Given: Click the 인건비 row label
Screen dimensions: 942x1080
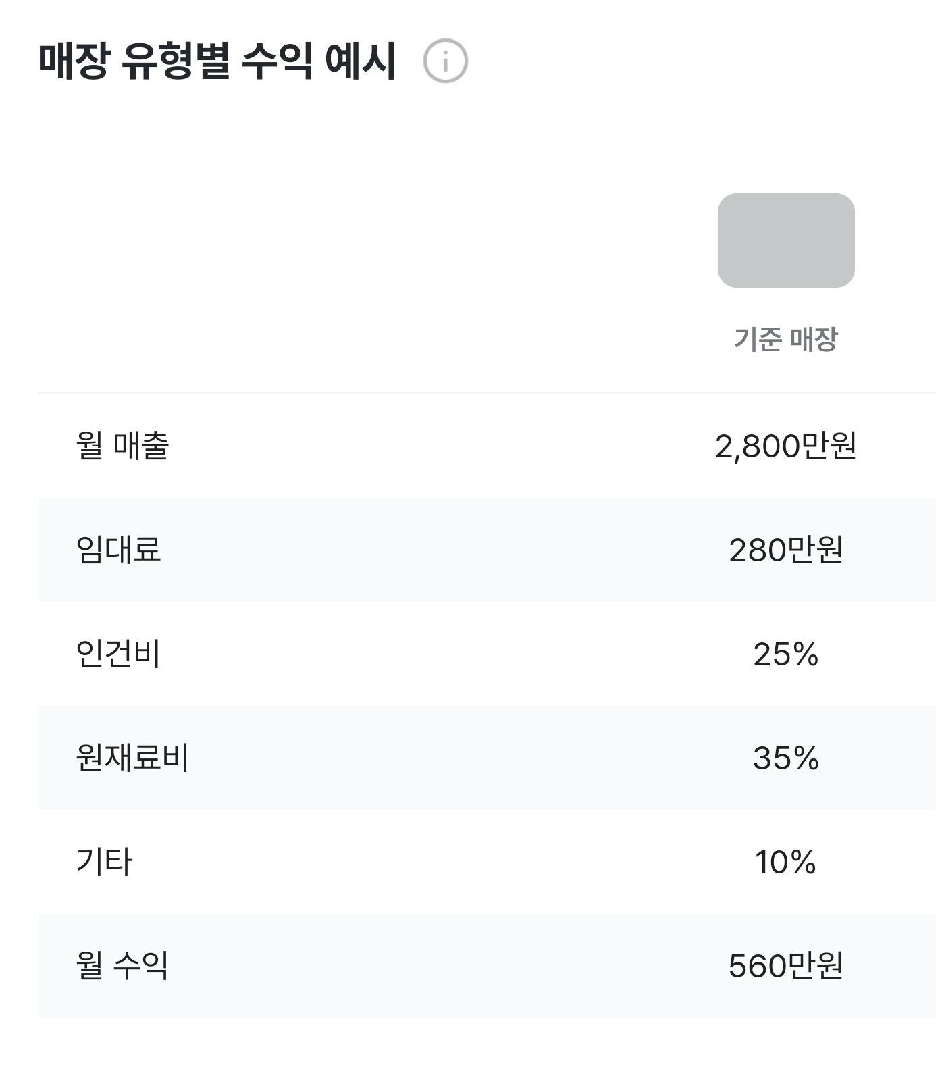Looking at the screenshot, I should pyautogui.click(x=118, y=654).
